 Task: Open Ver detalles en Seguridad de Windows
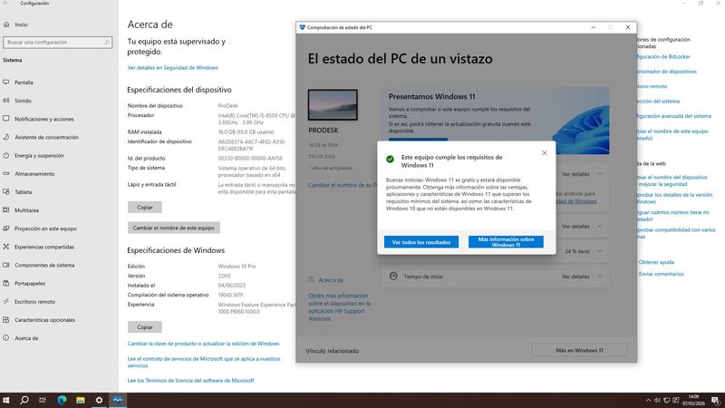172,67
